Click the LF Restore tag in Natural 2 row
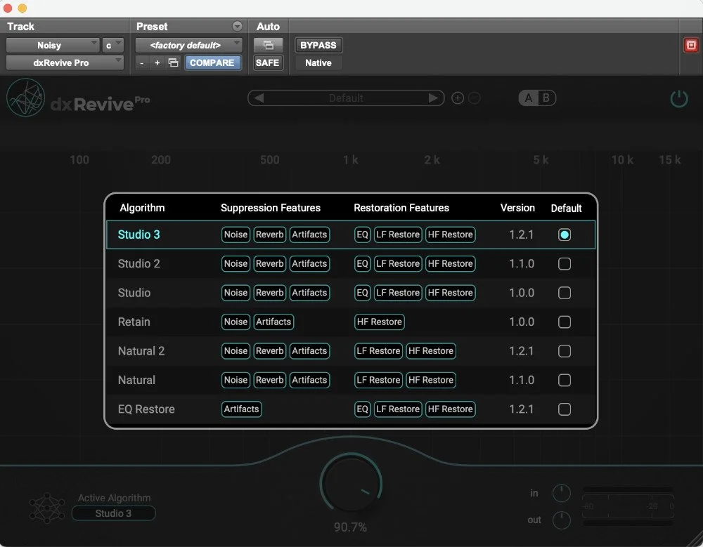This screenshot has width=703, height=547. [378, 351]
